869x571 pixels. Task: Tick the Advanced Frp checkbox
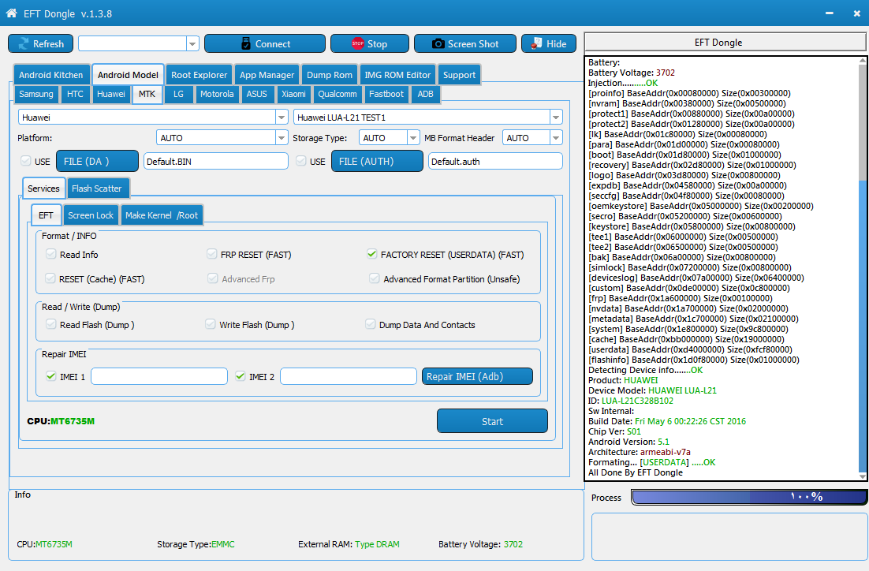point(213,278)
